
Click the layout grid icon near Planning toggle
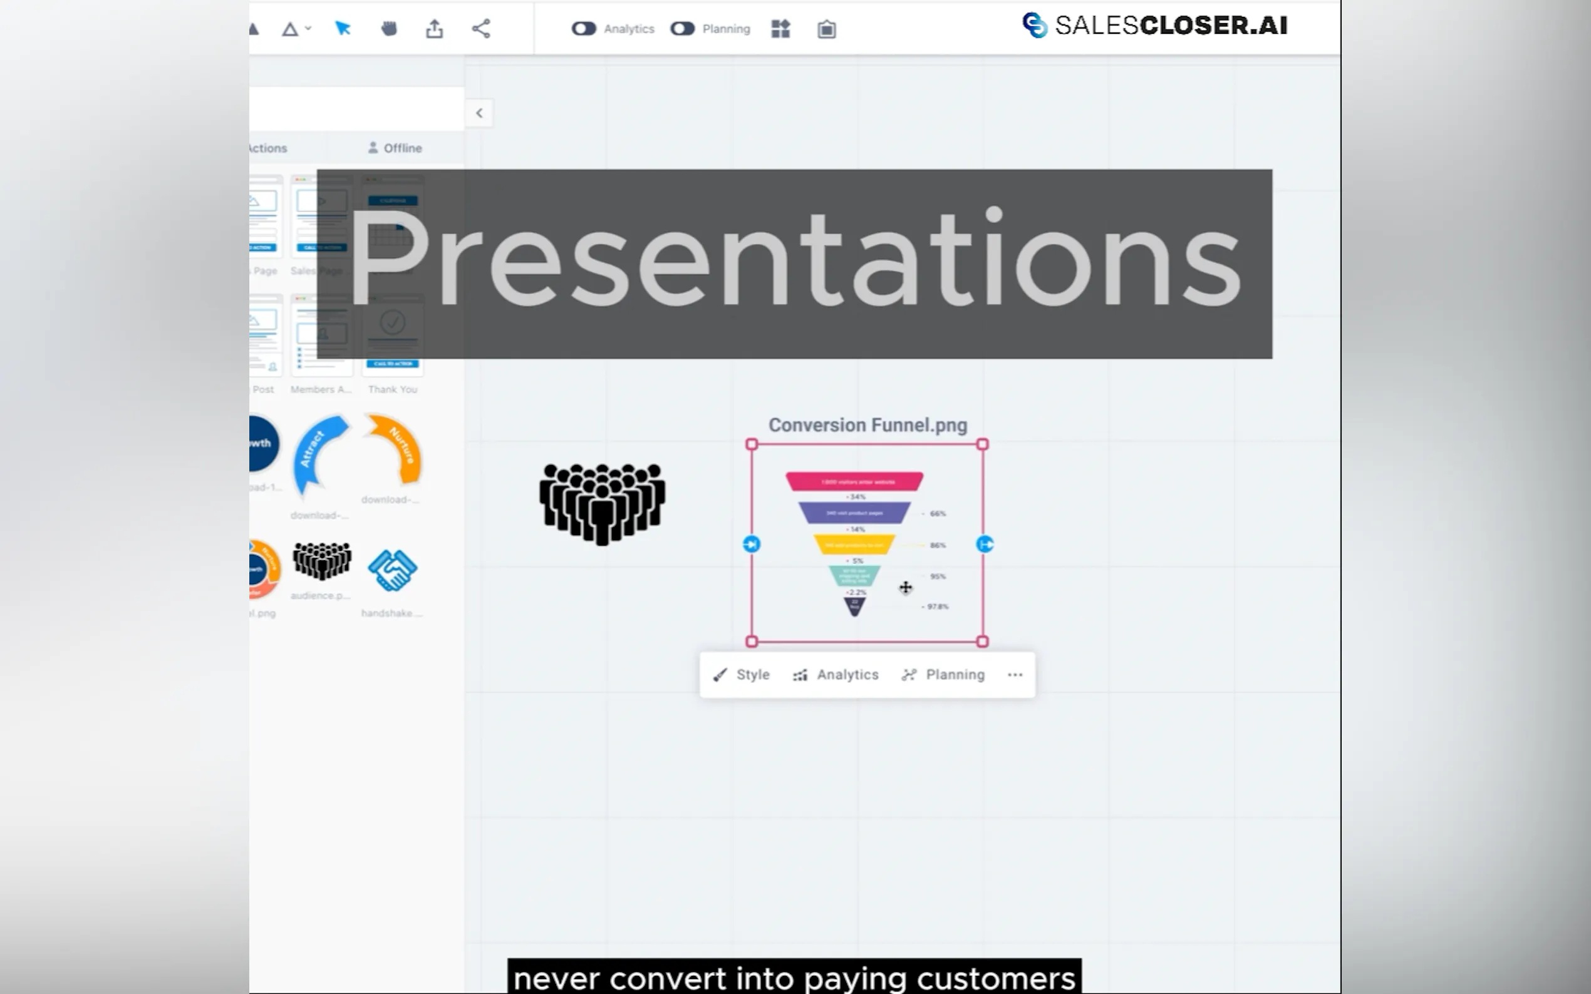pyautogui.click(x=780, y=28)
